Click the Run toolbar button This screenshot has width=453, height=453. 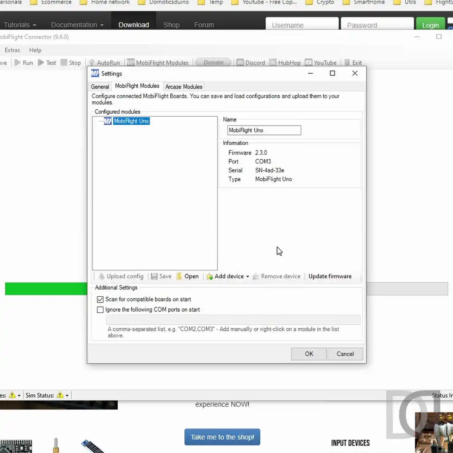click(24, 63)
